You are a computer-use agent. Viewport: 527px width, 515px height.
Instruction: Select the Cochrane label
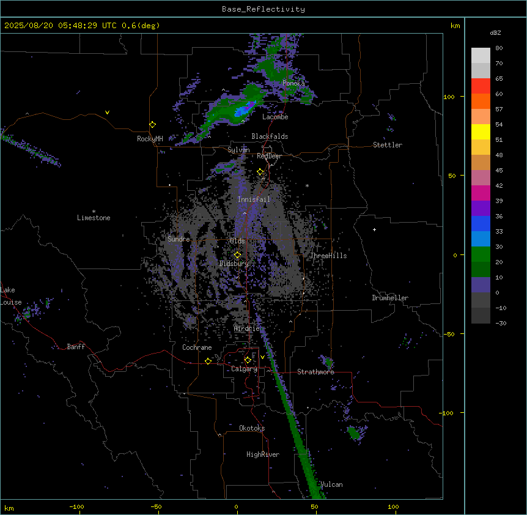pyautogui.click(x=197, y=347)
